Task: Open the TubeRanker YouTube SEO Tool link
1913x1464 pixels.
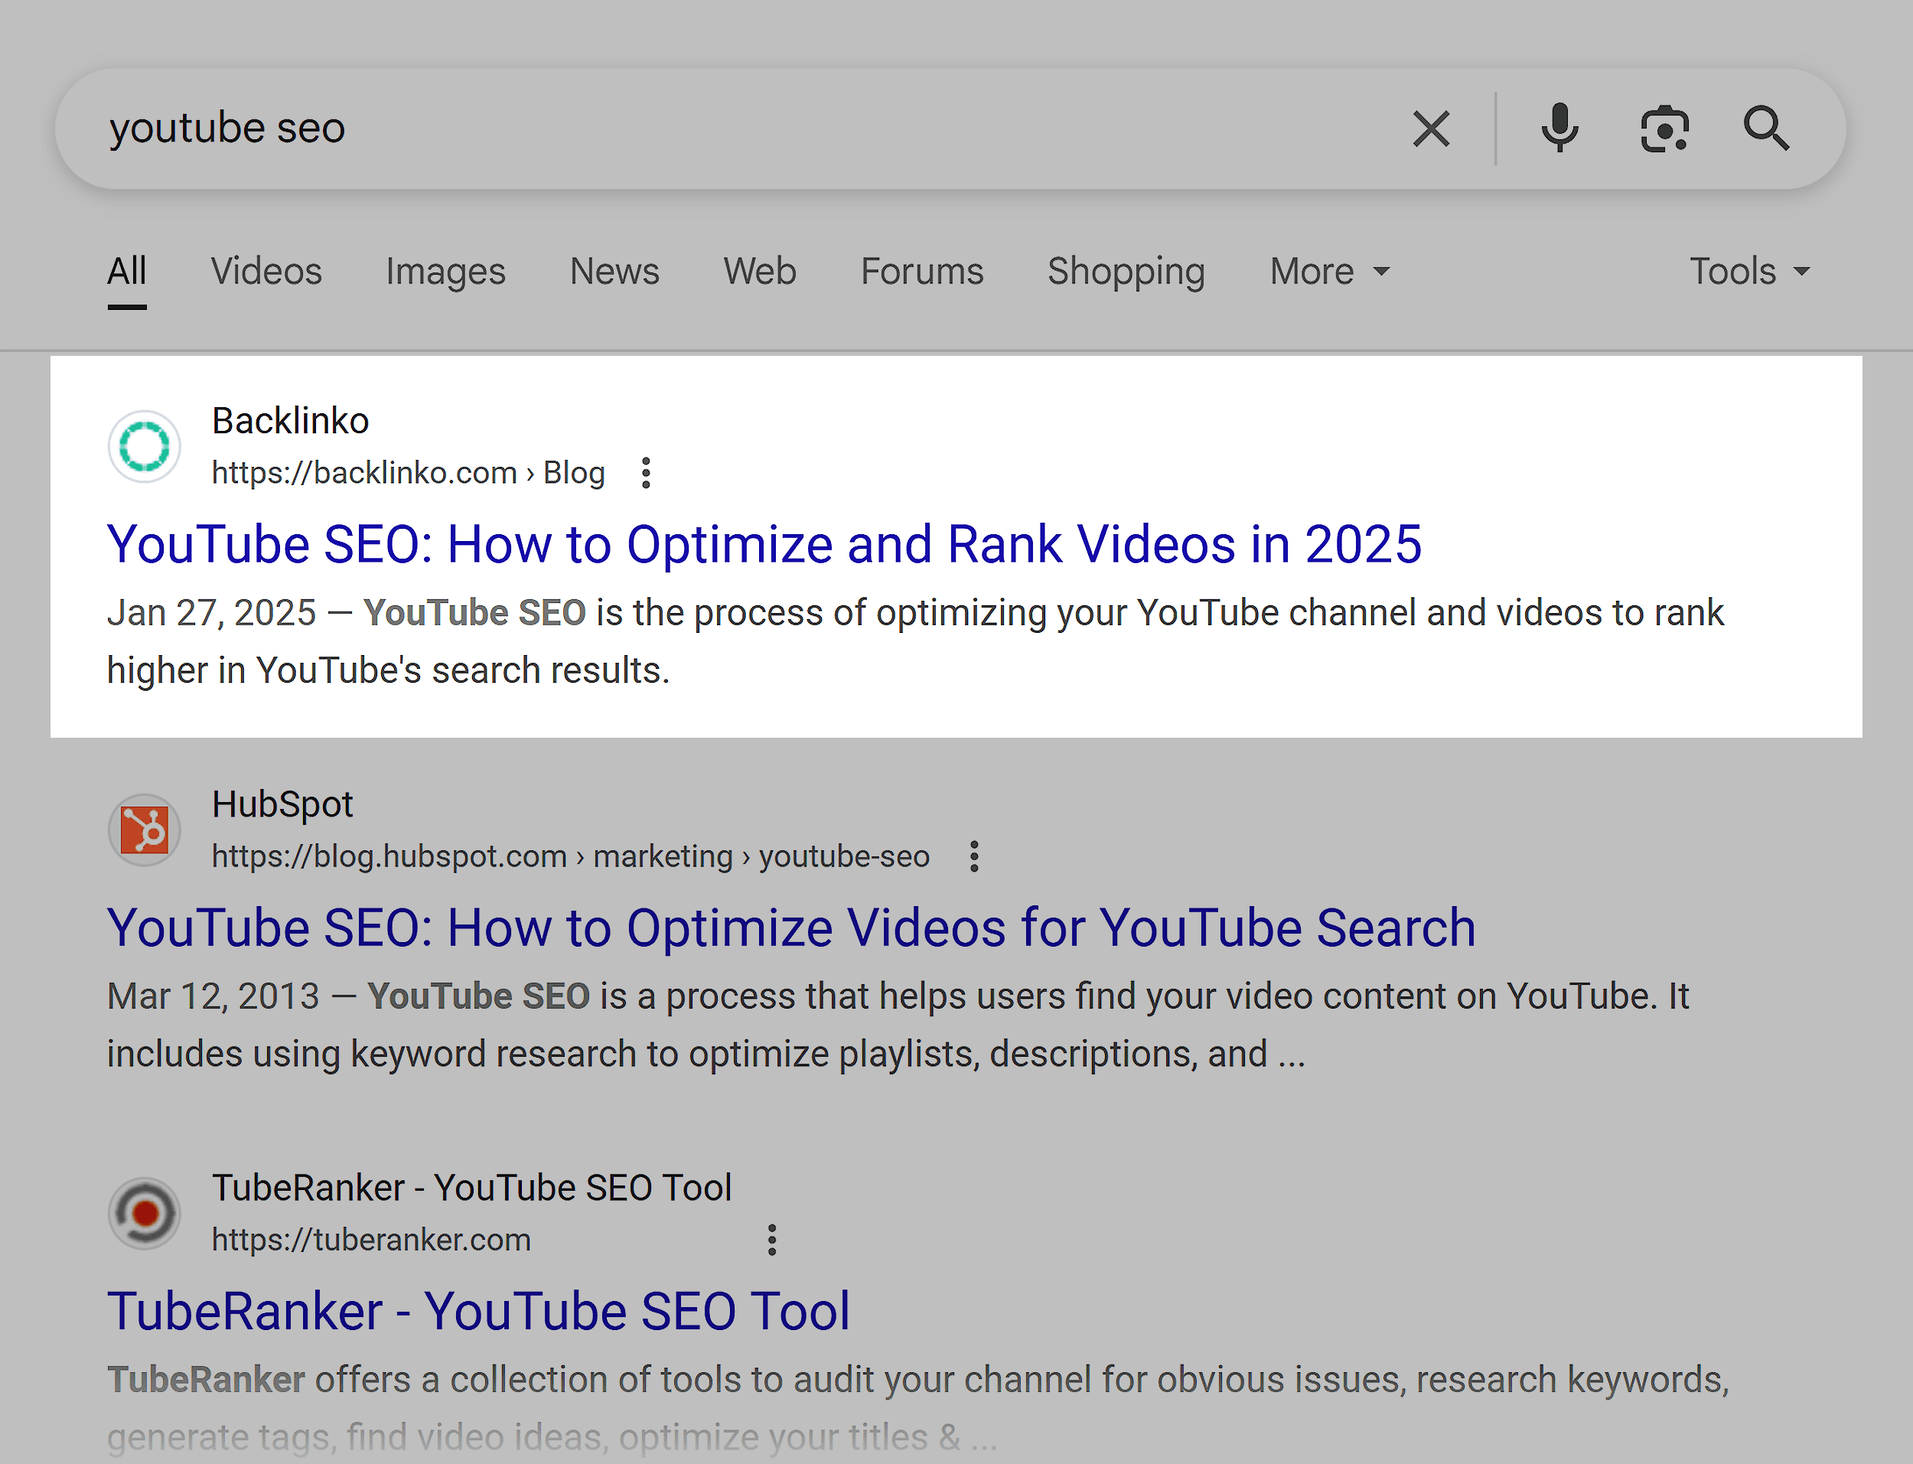Action: pyautogui.click(x=478, y=1311)
